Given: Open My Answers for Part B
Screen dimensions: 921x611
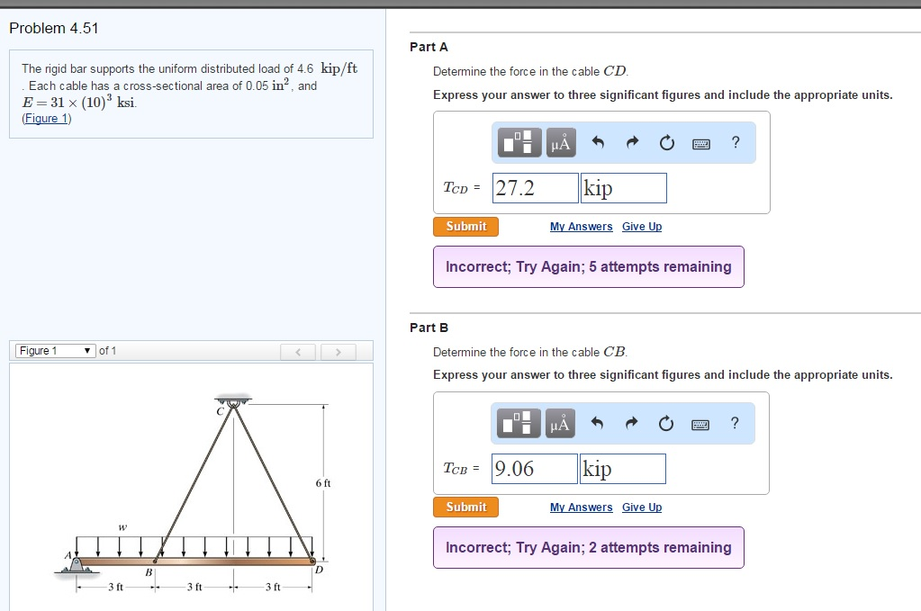Looking at the screenshot, I should [x=581, y=507].
